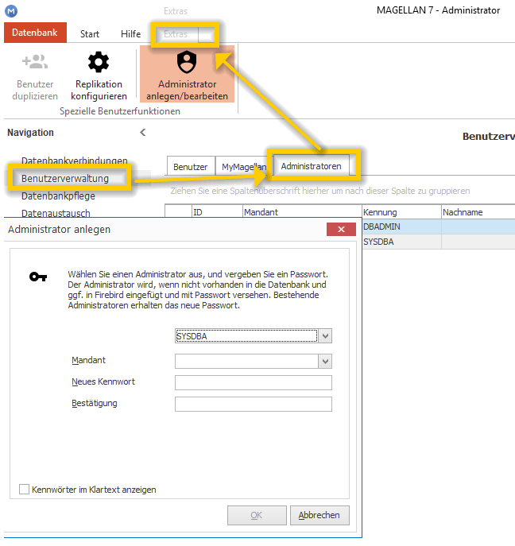Click the key icon in dialog
The image size is (515, 546).
click(x=38, y=277)
